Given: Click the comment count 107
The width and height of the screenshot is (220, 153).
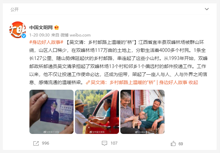Looking at the screenshot, I should [114, 143].
